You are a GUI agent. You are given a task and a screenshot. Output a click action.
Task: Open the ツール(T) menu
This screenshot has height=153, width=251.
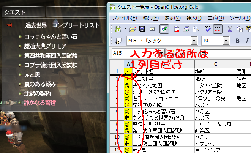[x=240, y=18]
